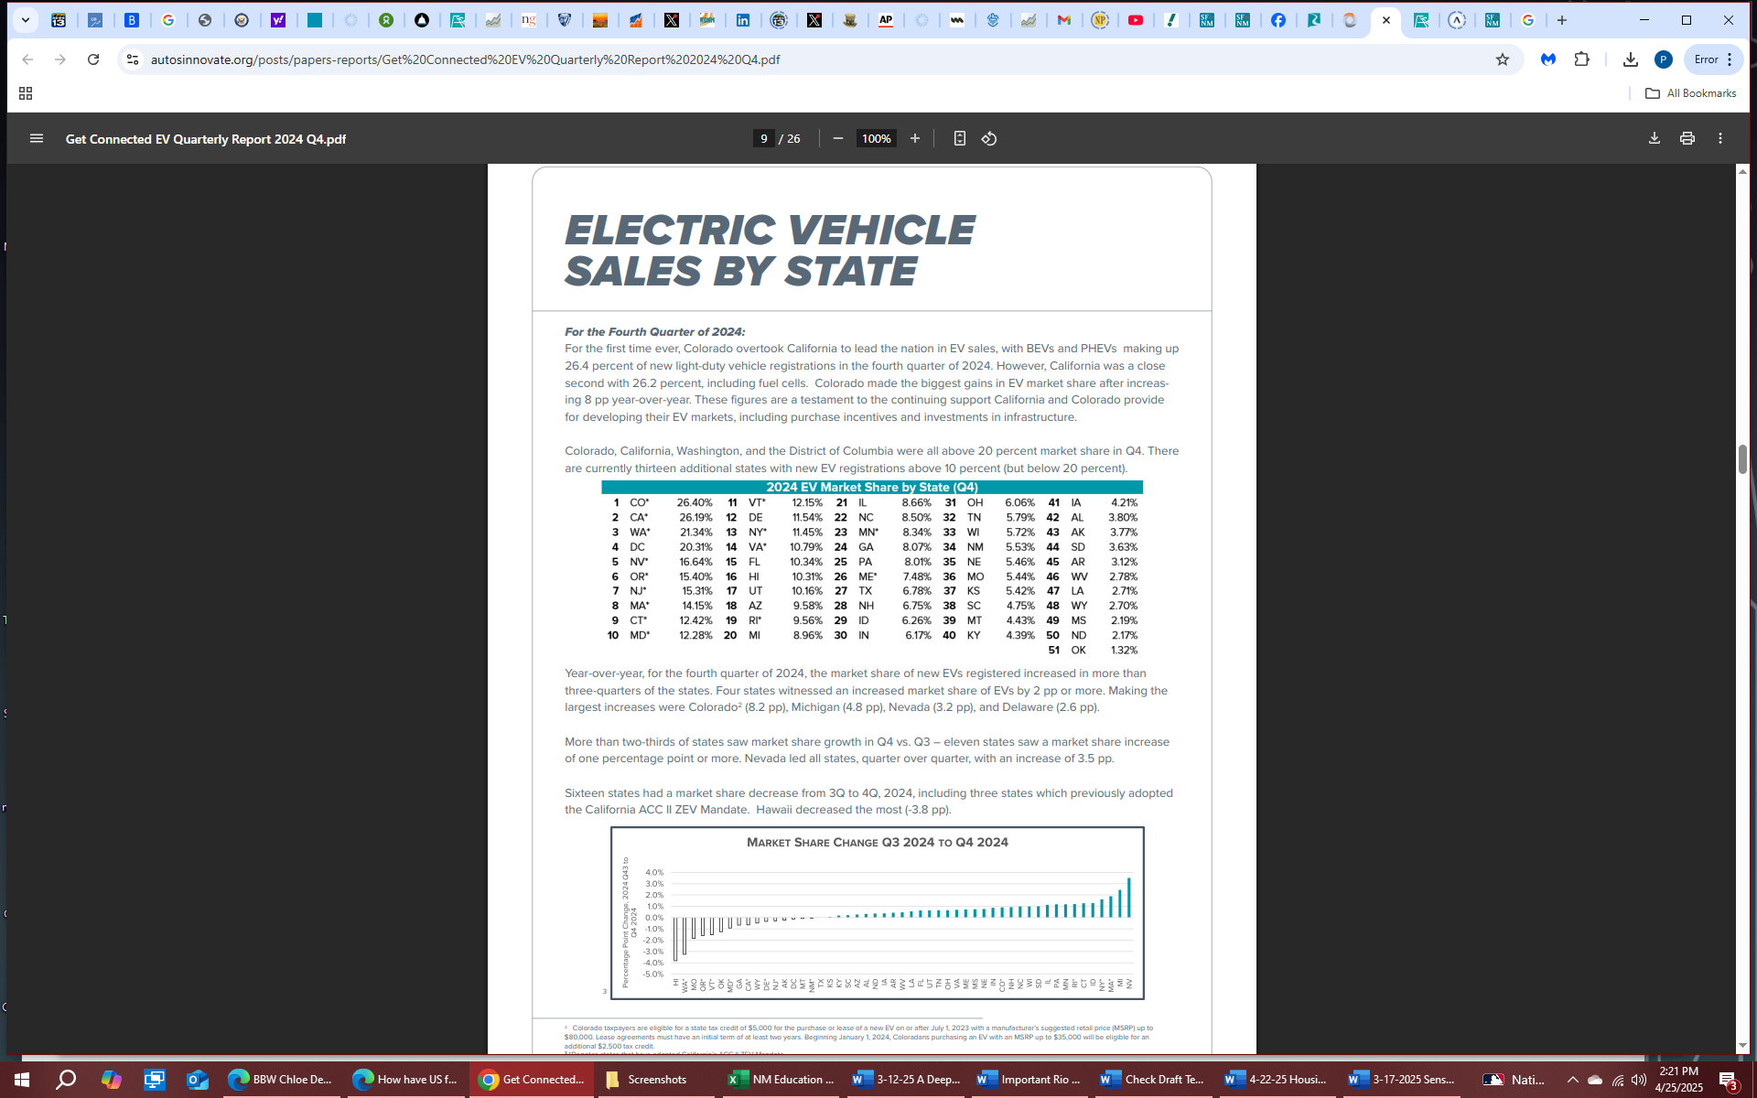Rotate the PDF counterclockwise
The image size is (1757, 1098).
pos(989,138)
